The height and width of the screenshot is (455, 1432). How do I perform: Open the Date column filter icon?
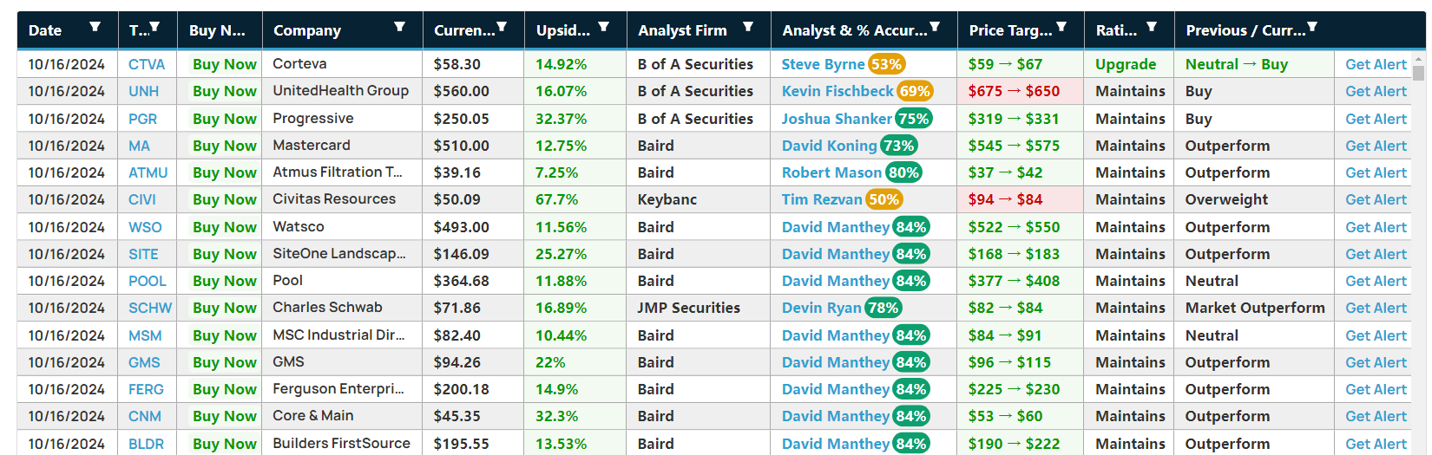pos(95,27)
